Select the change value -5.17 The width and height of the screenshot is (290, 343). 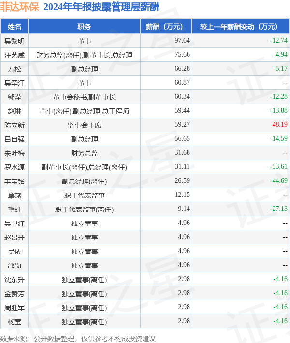(280, 69)
